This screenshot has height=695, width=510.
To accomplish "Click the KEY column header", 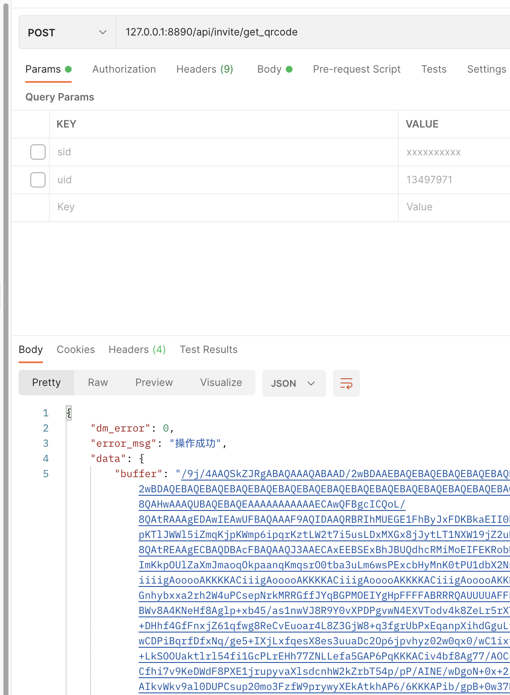I will (67, 124).
